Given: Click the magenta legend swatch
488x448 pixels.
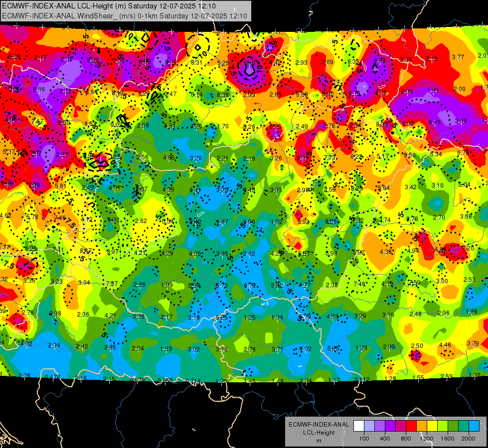Looking at the screenshot, I should coord(401,426).
